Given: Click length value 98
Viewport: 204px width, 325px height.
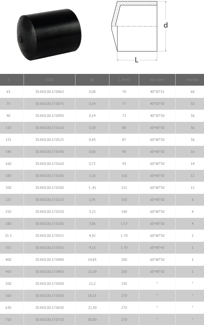Looking at the screenshot, I should coord(124,152).
